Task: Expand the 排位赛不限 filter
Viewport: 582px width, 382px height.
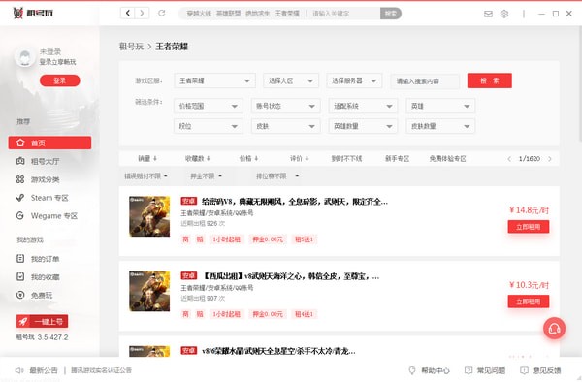Action: pos(277,175)
